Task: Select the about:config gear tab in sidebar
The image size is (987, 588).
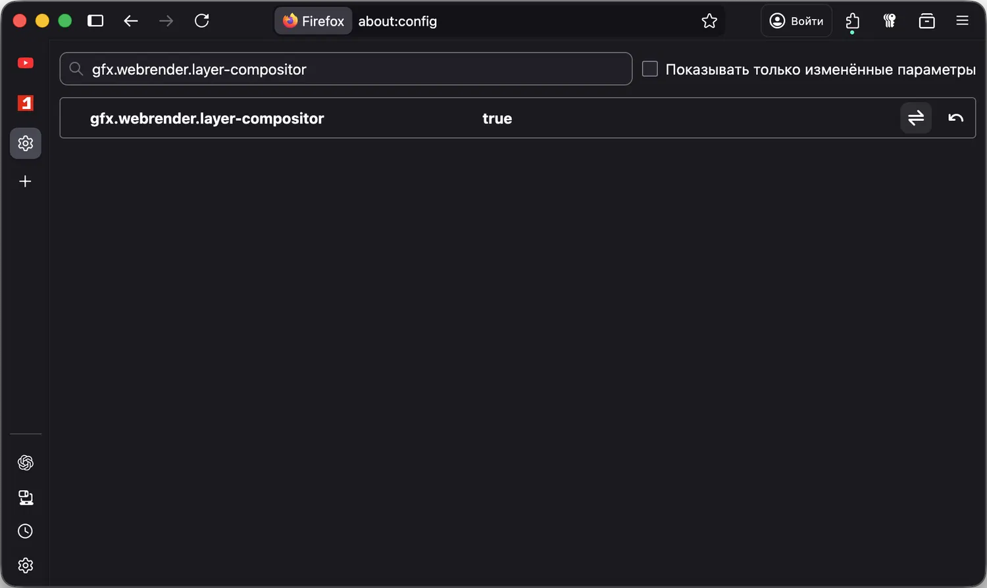Action: (26, 143)
